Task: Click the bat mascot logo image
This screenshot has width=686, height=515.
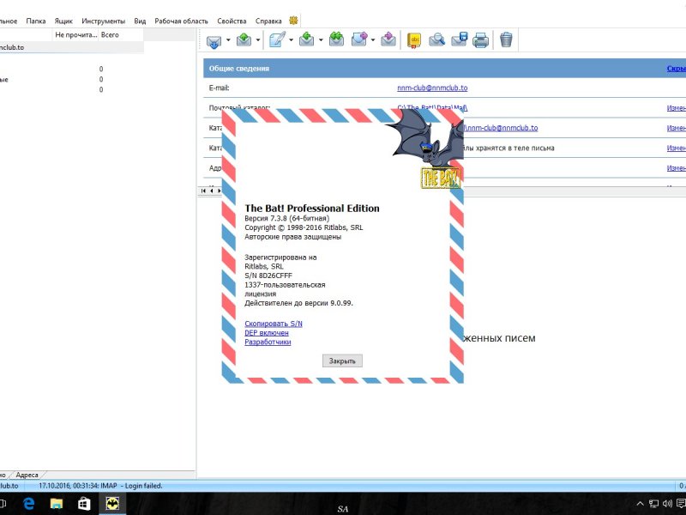Action: coord(426,148)
